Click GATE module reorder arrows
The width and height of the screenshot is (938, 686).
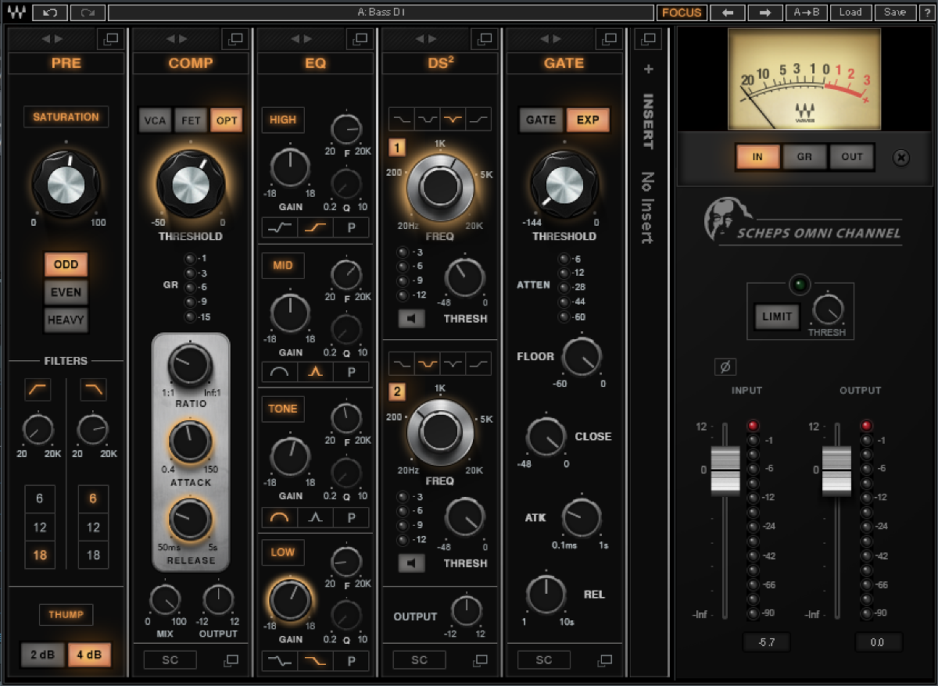click(x=551, y=38)
